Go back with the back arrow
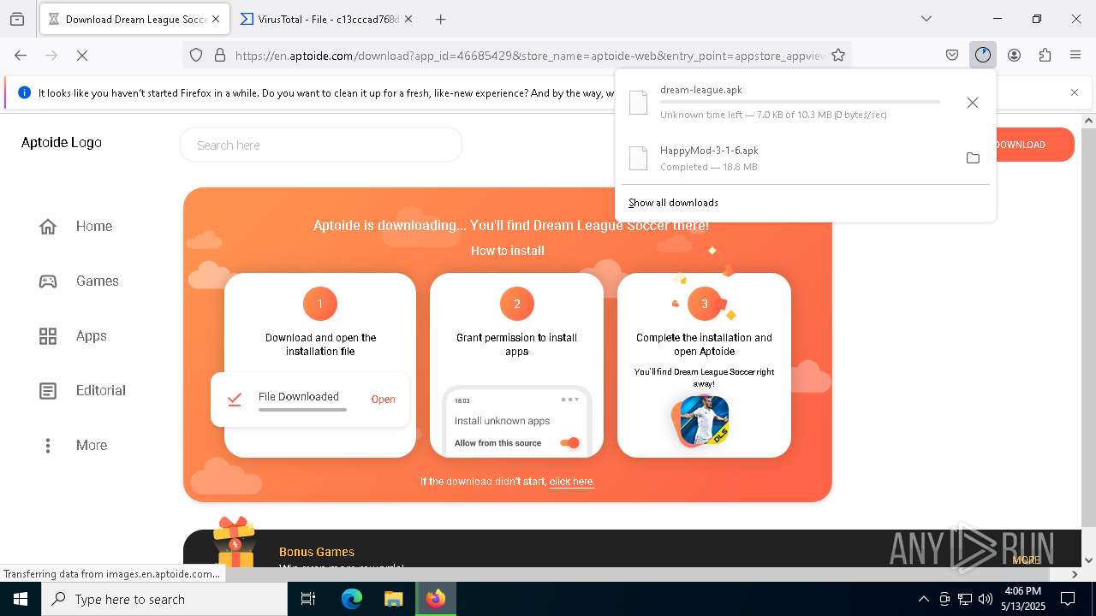 (x=21, y=55)
